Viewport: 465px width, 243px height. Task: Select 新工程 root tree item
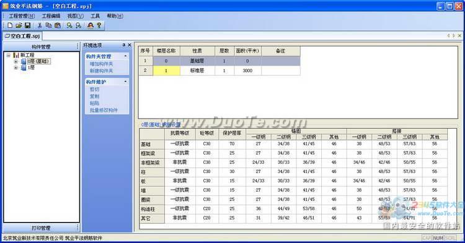click(x=27, y=55)
